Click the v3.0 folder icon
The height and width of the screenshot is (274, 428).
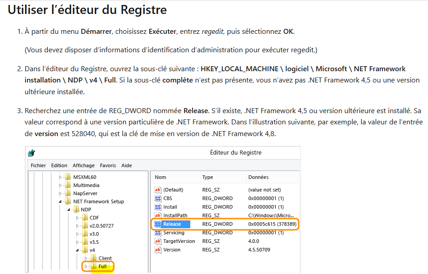point(85,233)
